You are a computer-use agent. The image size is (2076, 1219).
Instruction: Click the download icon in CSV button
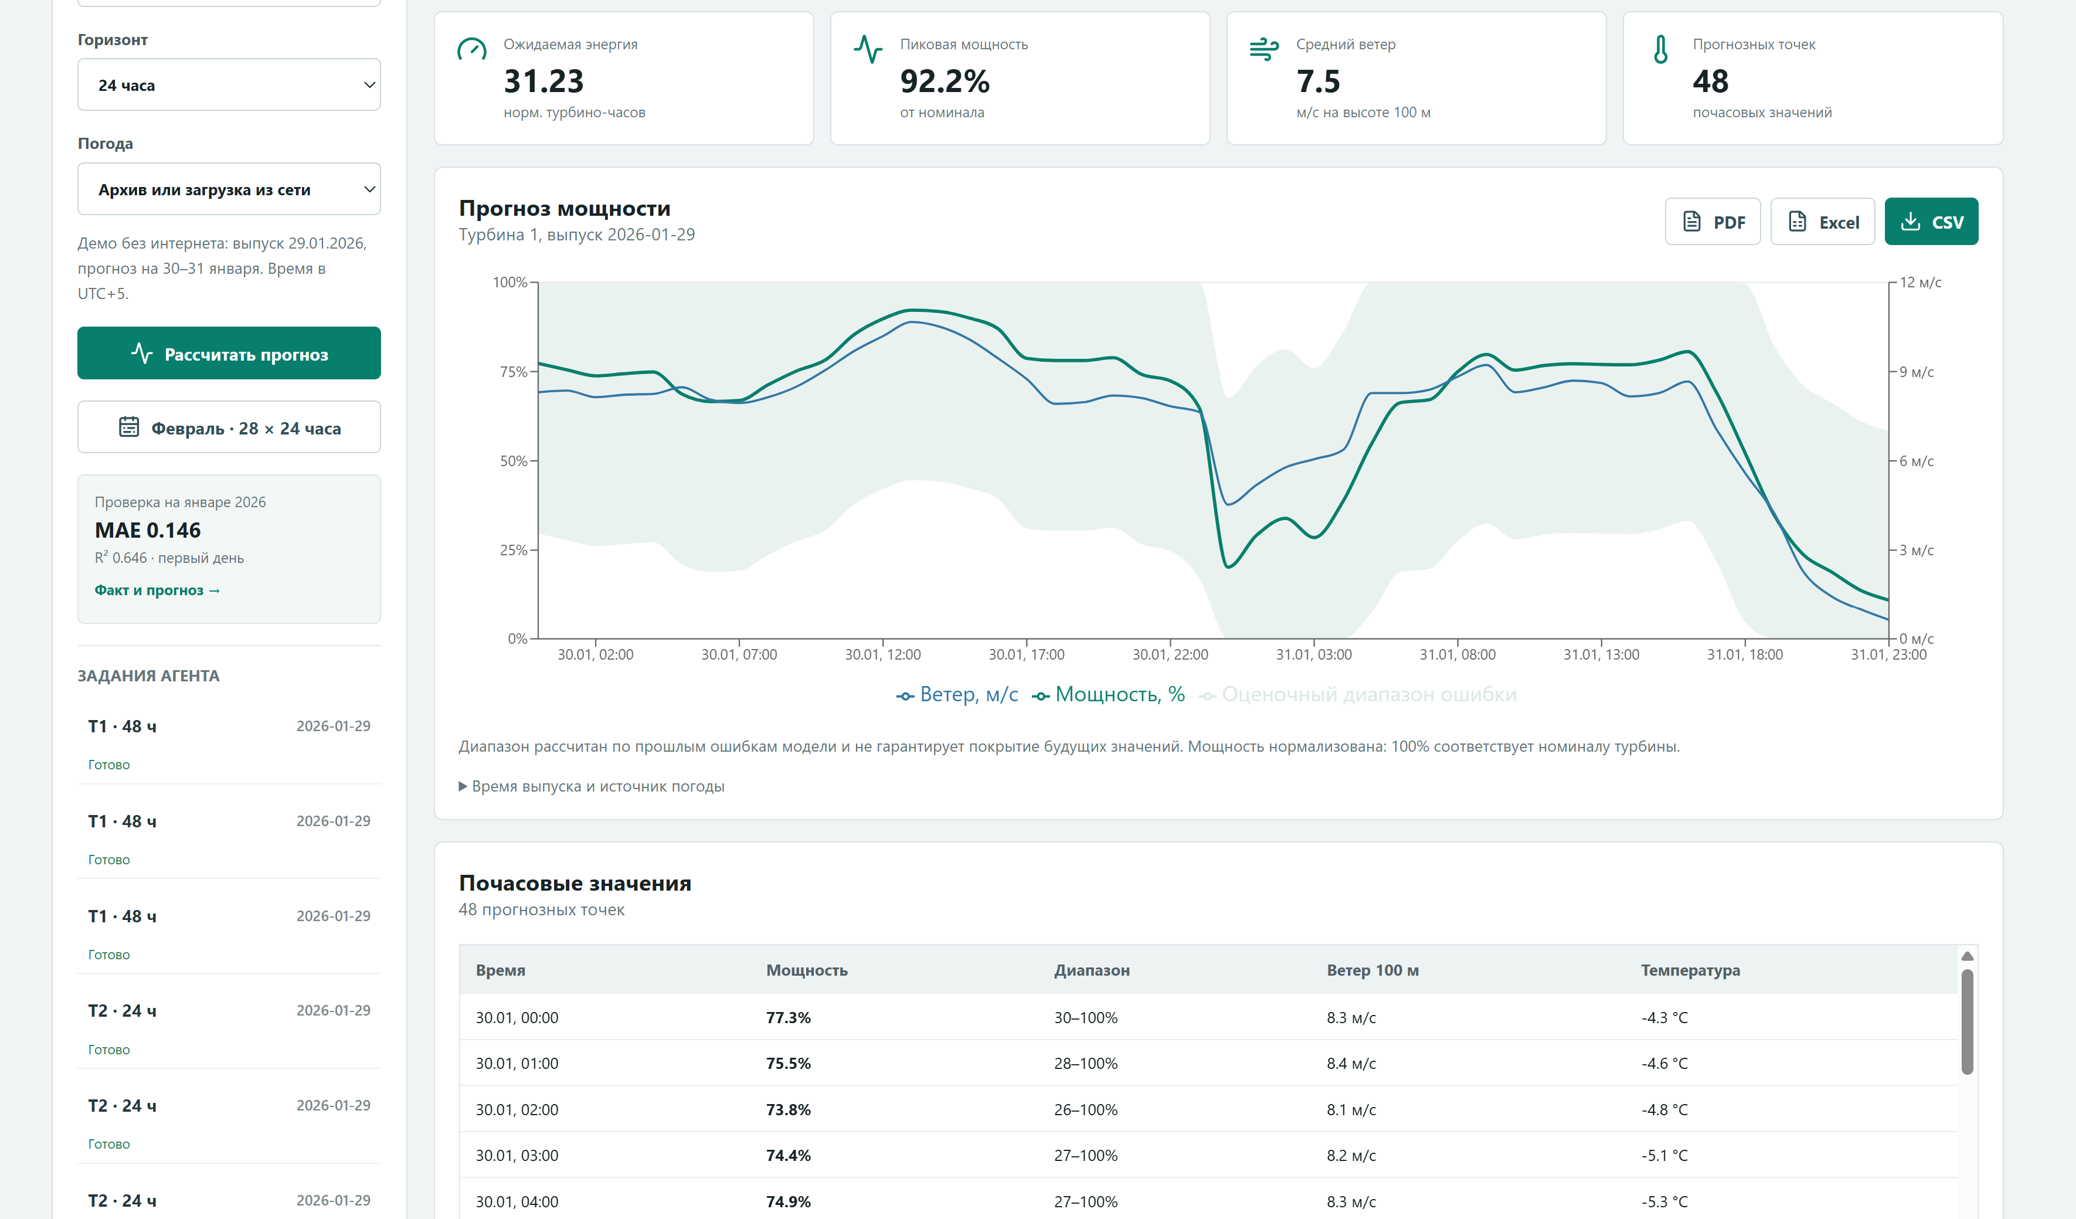[1911, 222]
